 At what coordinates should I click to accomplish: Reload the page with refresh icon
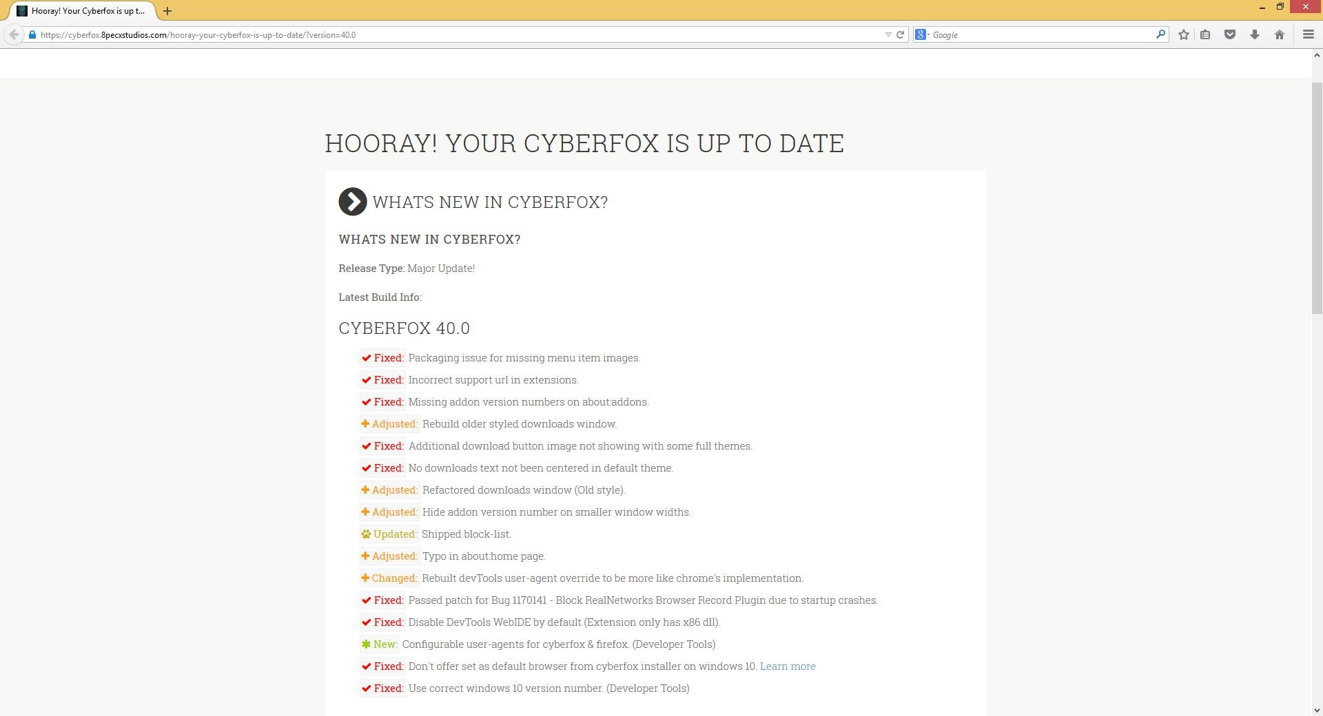(900, 34)
